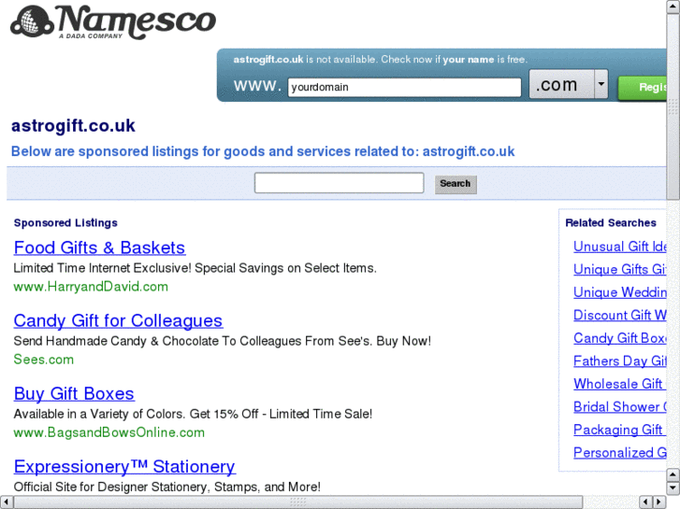Image resolution: width=680 pixels, height=509 pixels.
Task: Click 'Limited Time Internet Exclusive' description text
Action: 195,268
